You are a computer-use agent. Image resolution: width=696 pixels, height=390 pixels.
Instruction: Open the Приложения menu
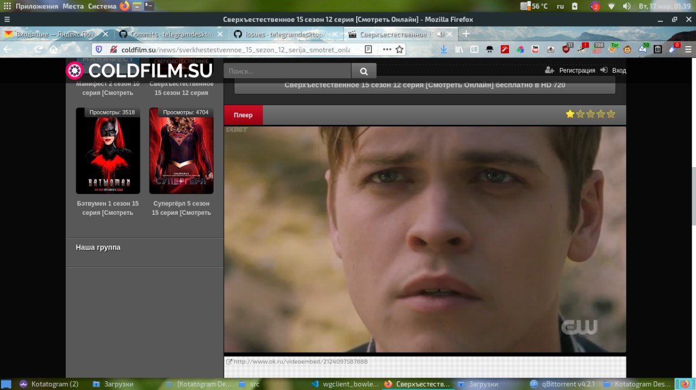pyautogui.click(x=36, y=6)
